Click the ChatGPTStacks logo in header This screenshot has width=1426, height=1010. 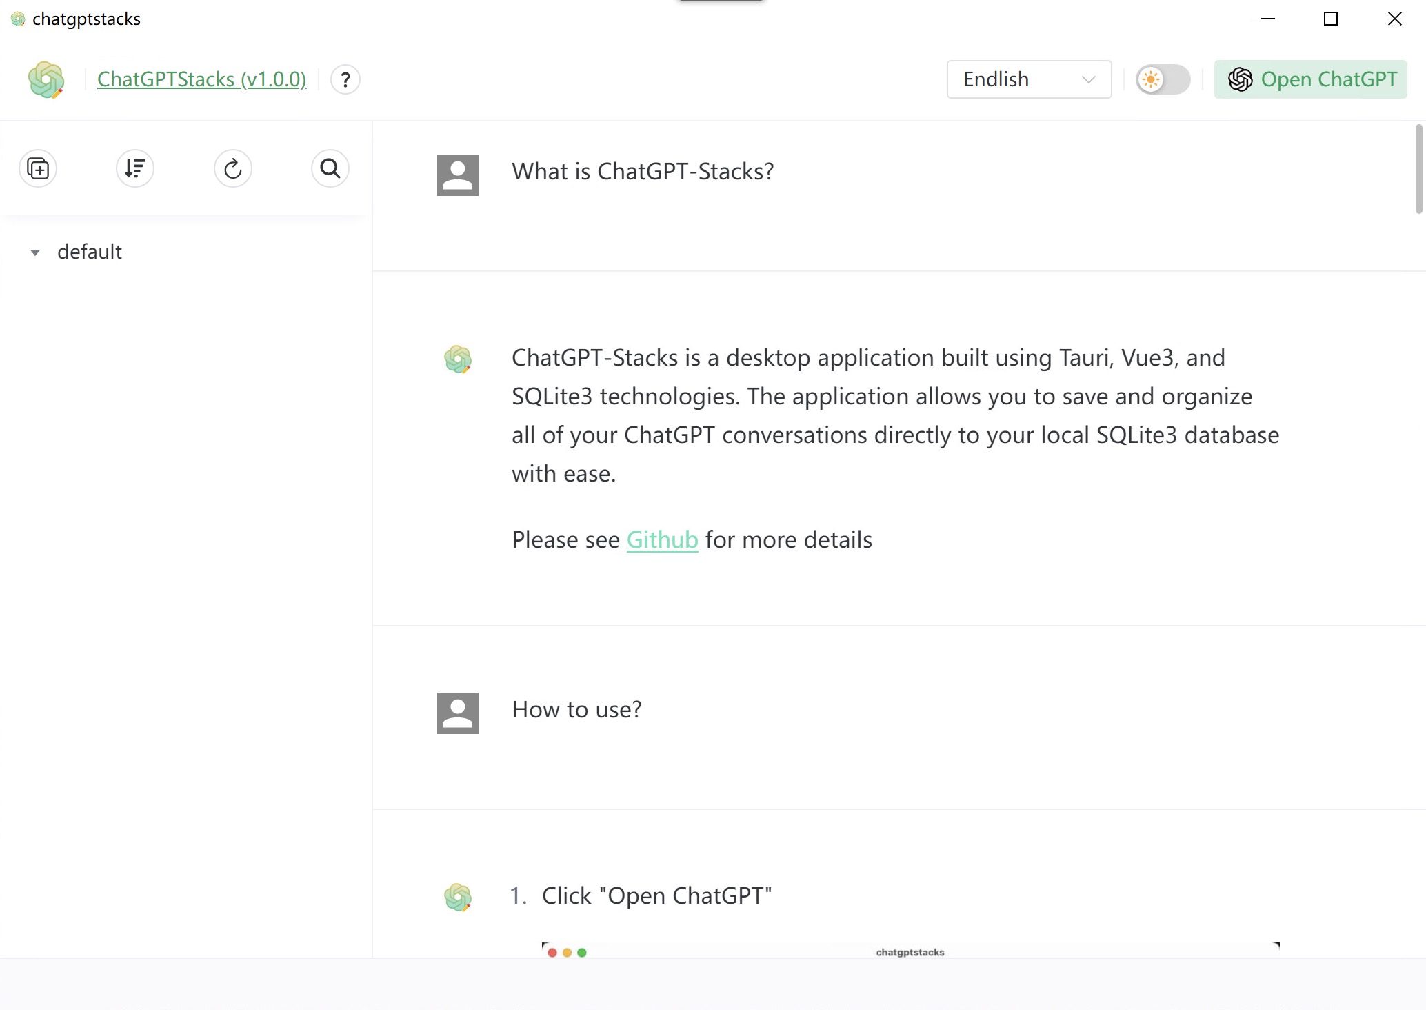(x=46, y=80)
